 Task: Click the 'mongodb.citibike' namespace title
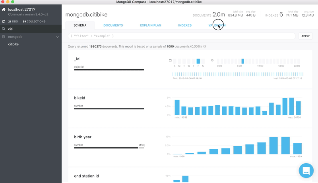[86, 15]
